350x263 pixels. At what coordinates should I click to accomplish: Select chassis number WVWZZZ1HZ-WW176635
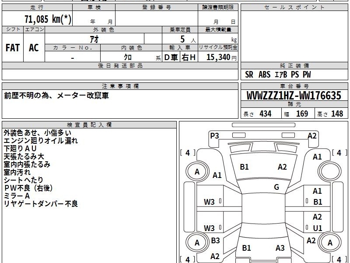[x=294, y=96]
